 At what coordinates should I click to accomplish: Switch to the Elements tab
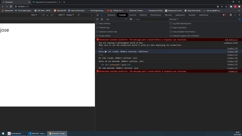[x=112, y=15]
